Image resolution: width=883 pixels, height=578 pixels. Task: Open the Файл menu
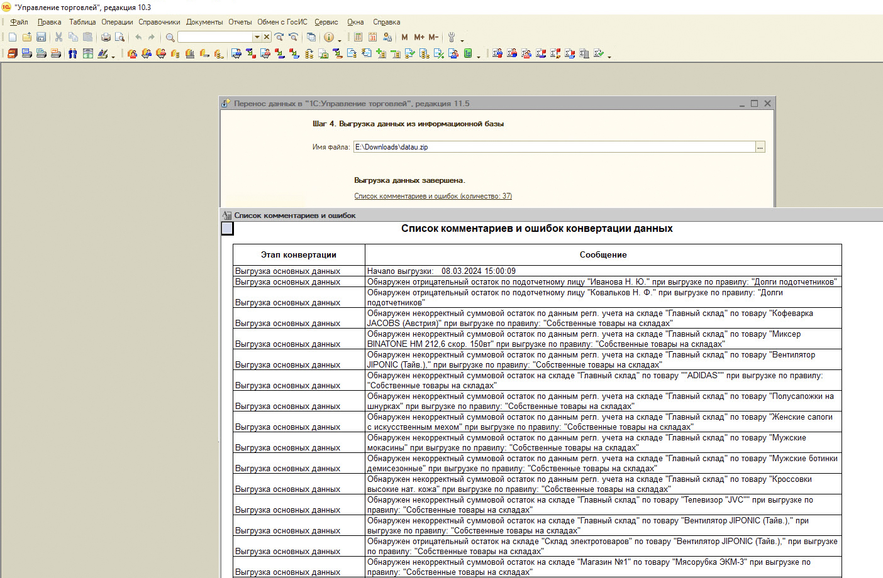pyautogui.click(x=19, y=22)
